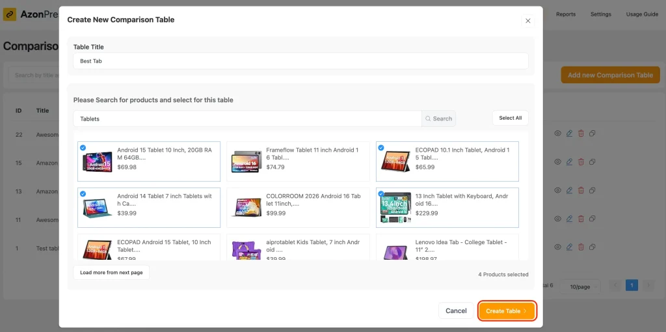
Task: Uncheck the Android 15 Tablet 10 Inch product checkmark
Action: pyautogui.click(x=83, y=148)
